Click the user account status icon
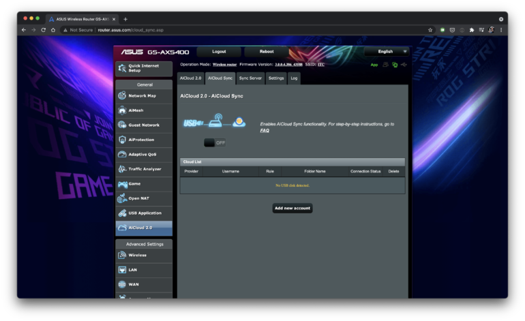This screenshot has width=525, height=321. [385, 65]
